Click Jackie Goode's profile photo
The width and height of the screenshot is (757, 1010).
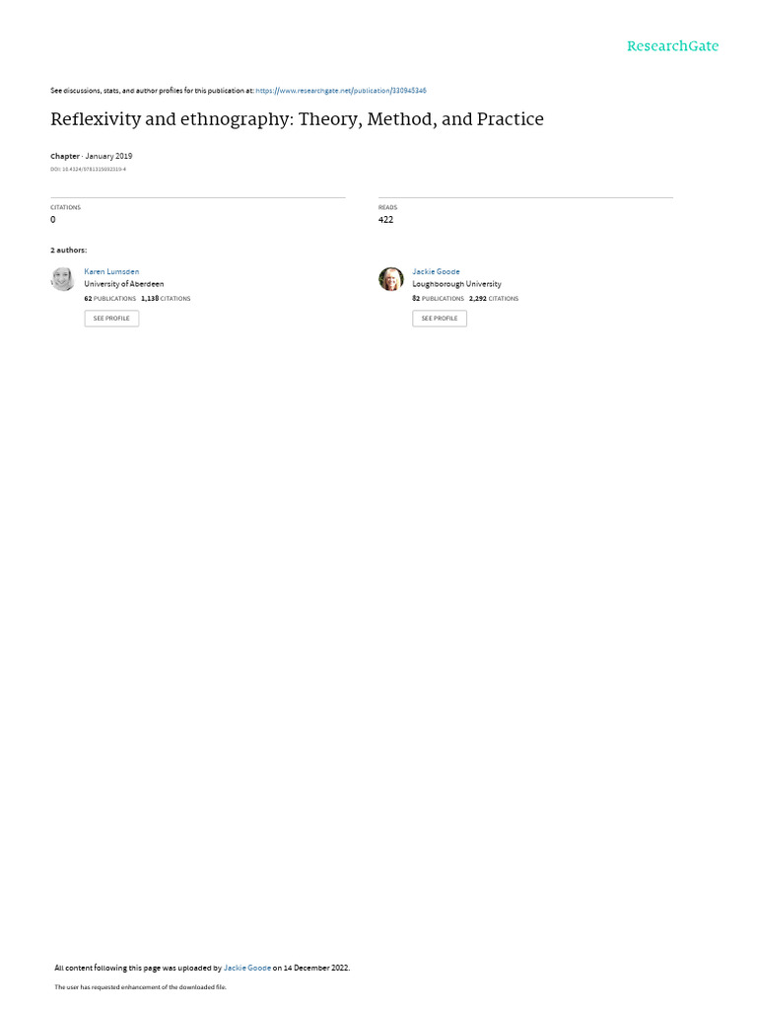(390, 279)
